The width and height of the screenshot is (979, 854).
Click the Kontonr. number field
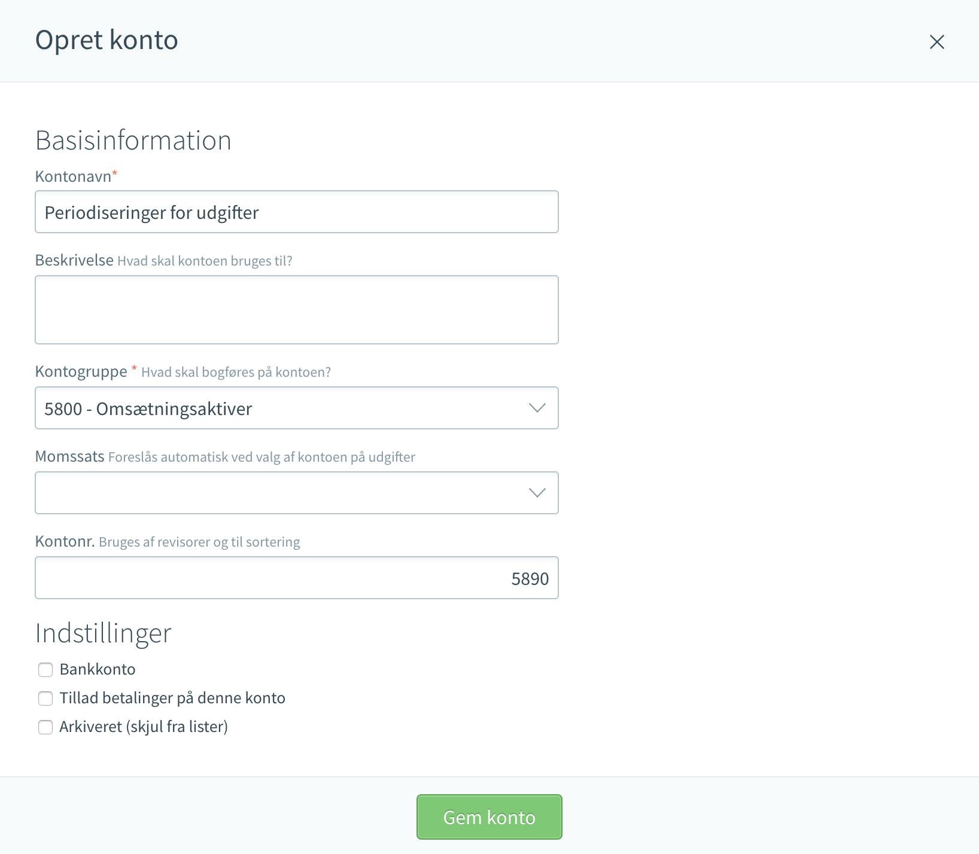297,578
